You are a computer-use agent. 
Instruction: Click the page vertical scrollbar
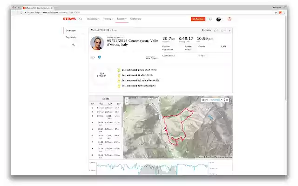click(285, 58)
